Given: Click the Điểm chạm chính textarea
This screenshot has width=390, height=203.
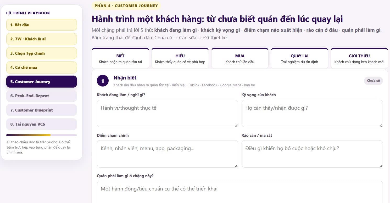Looking at the screenshot, I should click(x=168, y=154).
